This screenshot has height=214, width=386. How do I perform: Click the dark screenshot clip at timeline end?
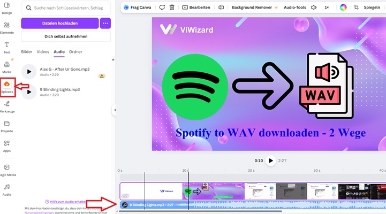378,191
